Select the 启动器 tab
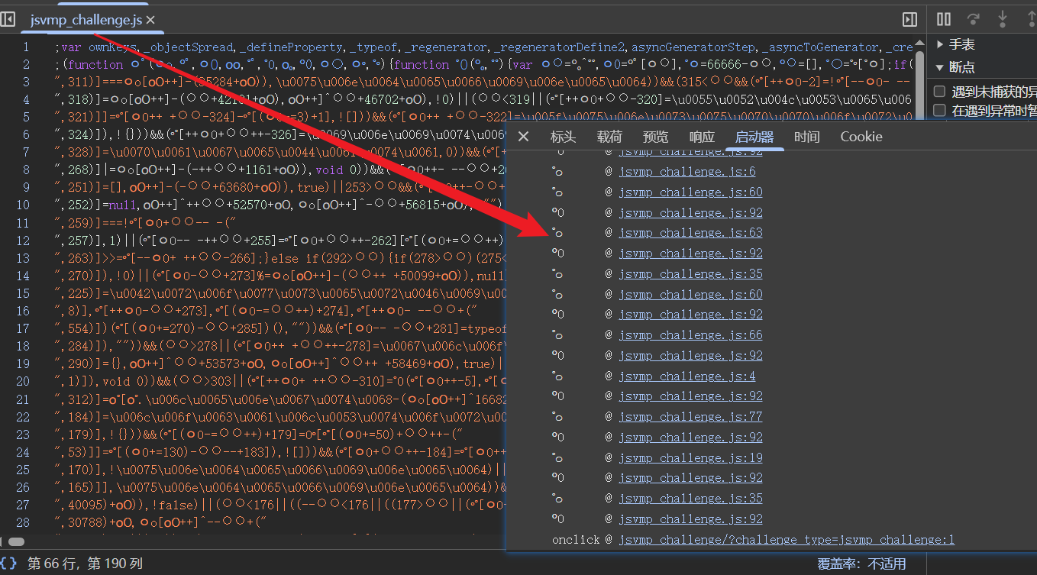1037x575 pixels. (x=754, y=137)
